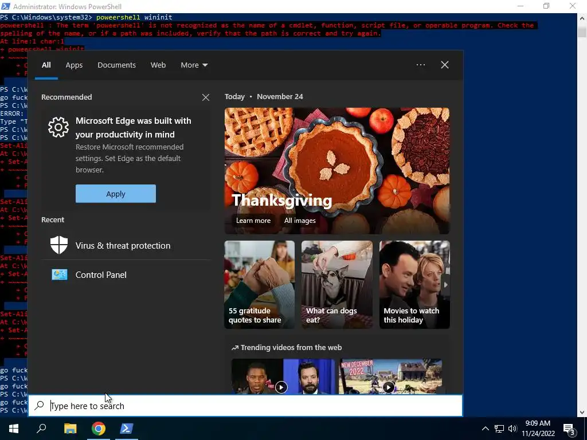This screenshot has height=440, width=587.
Task: Open the volume speaker tray icon
Action: click(512, 429)
